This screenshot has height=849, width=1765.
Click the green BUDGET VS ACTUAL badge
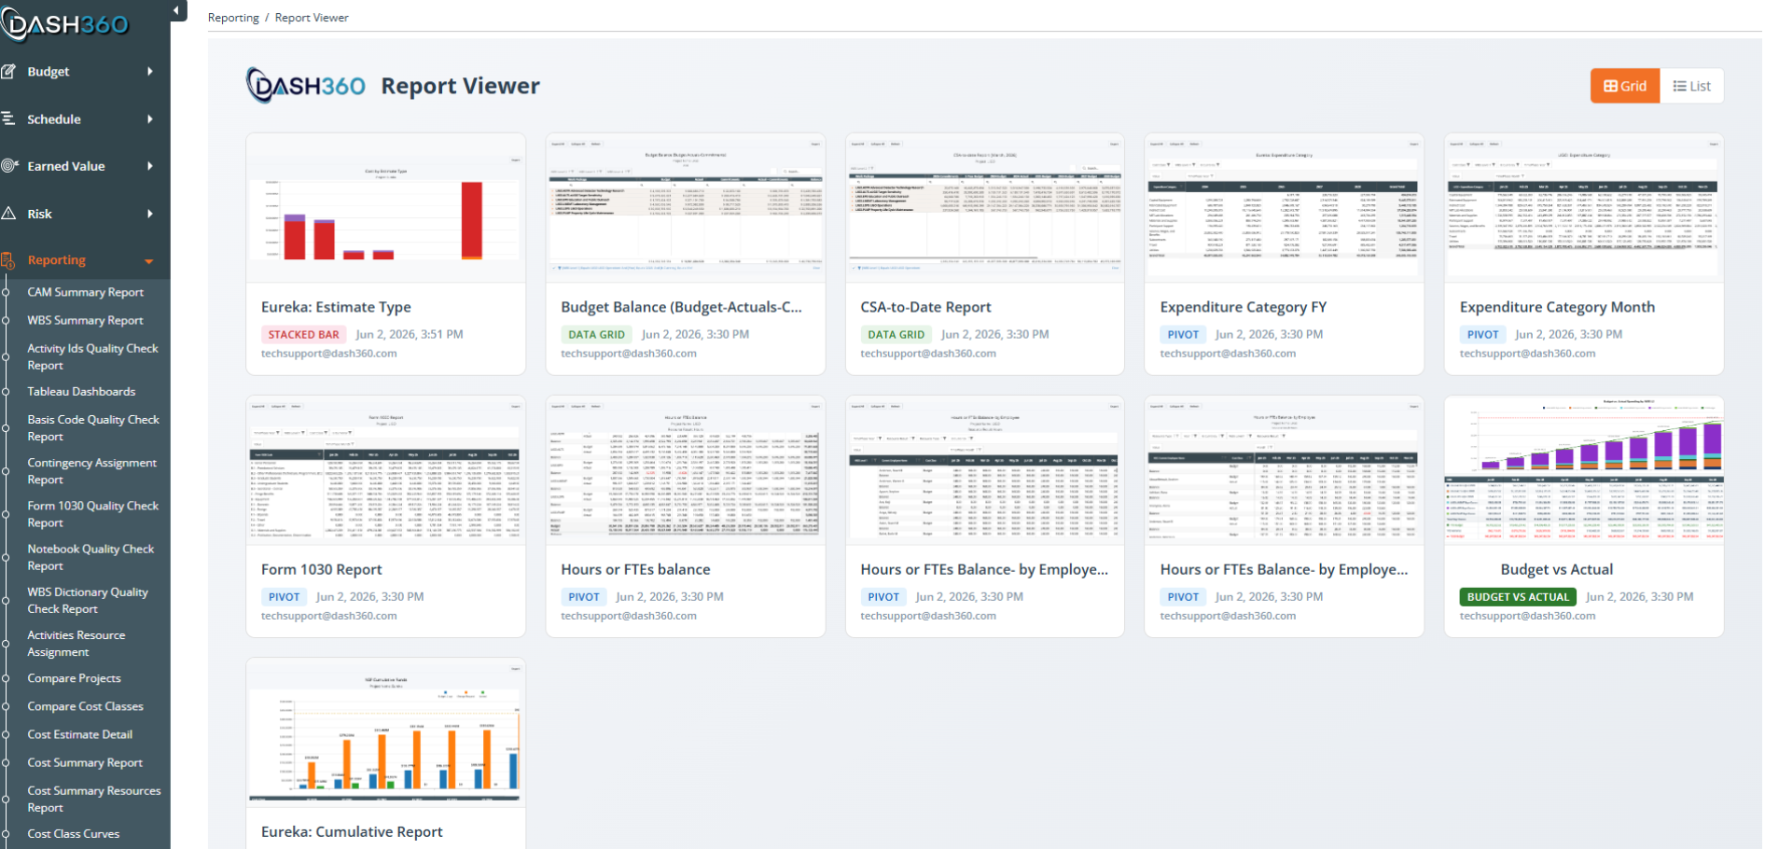(x=1518, y=596)
